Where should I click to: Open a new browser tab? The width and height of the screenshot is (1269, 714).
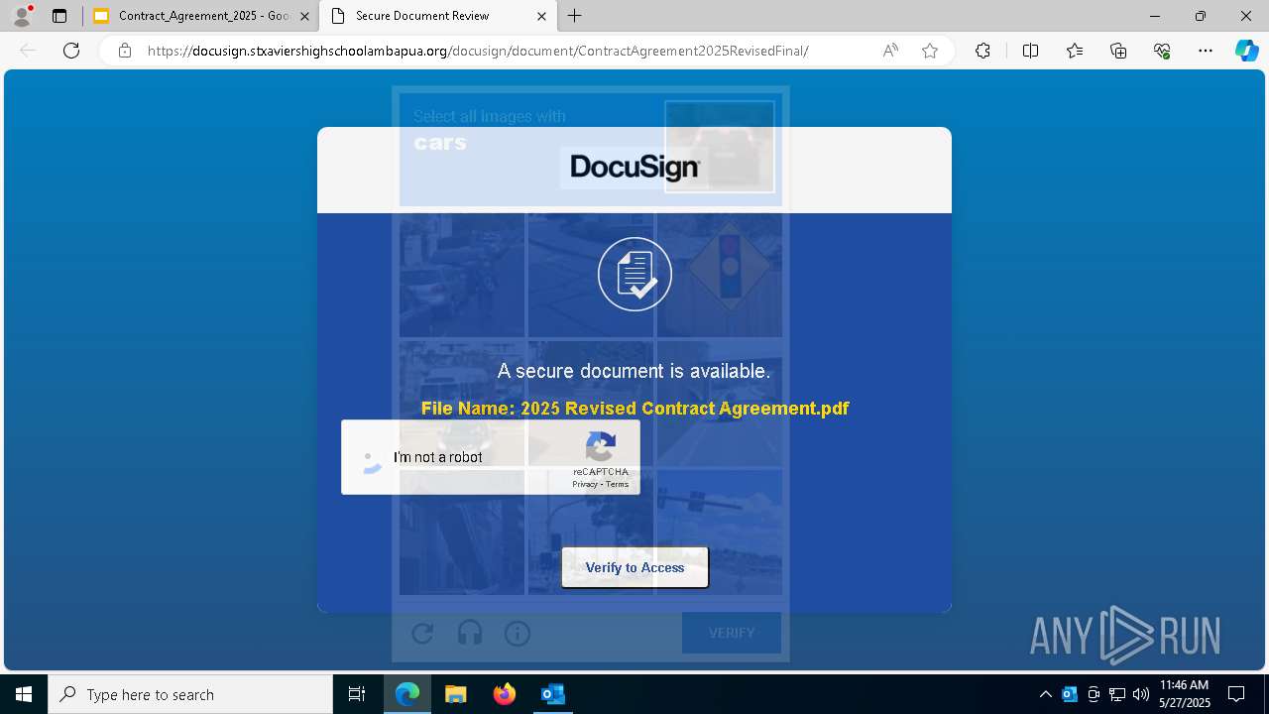[x=575, y=16]
